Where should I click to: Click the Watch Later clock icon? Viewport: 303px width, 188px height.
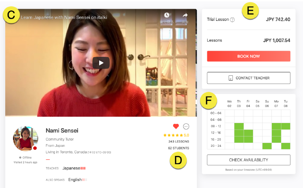(x=167, y=15)
